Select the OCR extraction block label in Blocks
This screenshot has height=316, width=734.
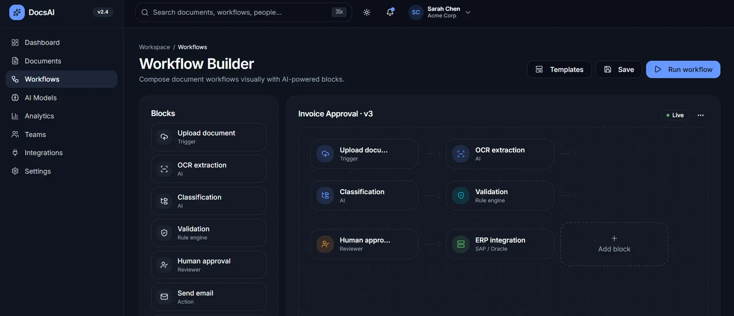202,165
